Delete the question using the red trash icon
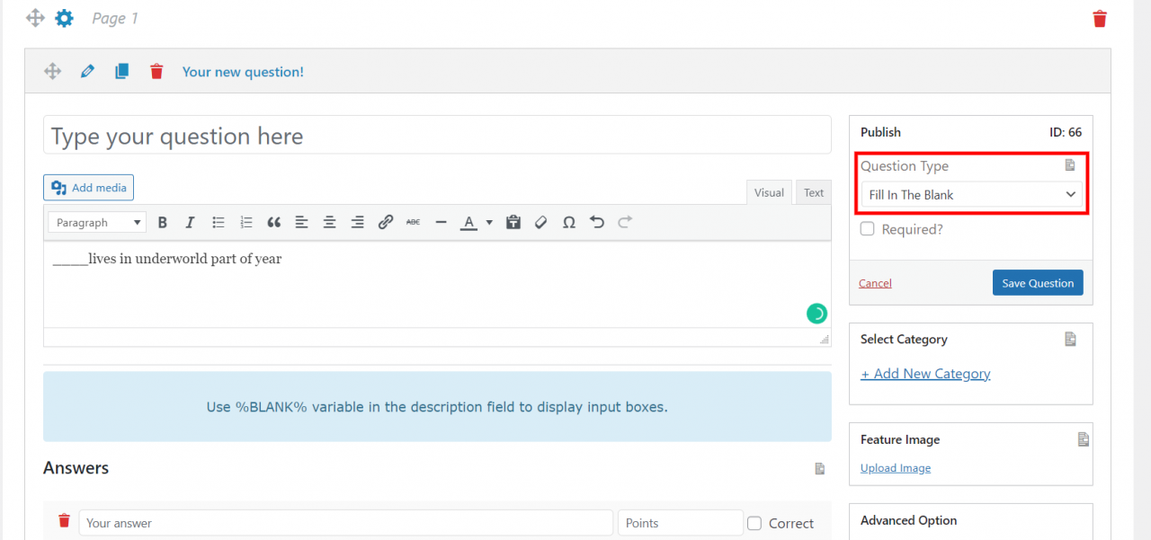The image size is (1151, 540). click(x=156, y=72)
